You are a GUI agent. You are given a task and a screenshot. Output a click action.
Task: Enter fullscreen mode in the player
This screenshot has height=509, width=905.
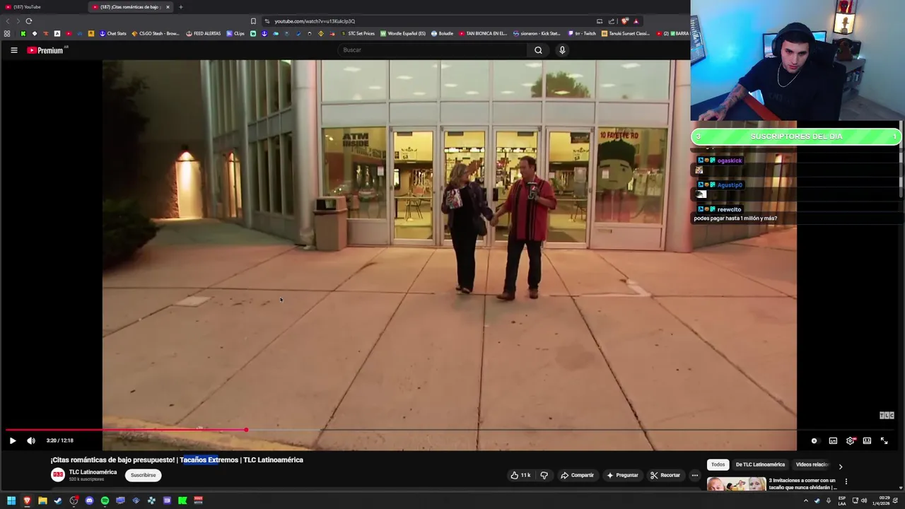[884, 440]
